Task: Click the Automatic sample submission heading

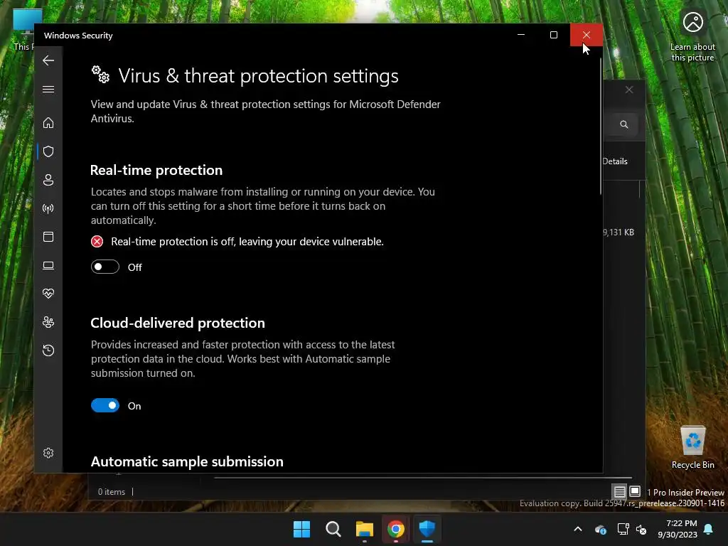Action: click(187, 461)
